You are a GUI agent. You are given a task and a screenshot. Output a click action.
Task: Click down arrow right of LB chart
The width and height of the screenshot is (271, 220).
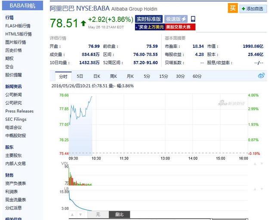262,189
